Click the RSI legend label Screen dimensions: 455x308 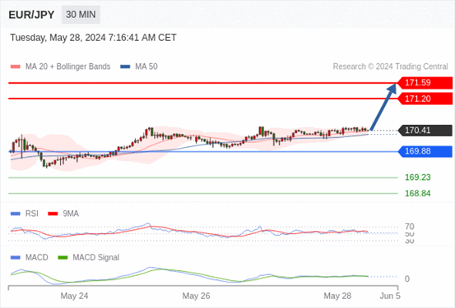32,214
